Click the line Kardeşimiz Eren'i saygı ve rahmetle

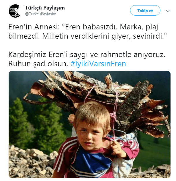coord(87,54)
